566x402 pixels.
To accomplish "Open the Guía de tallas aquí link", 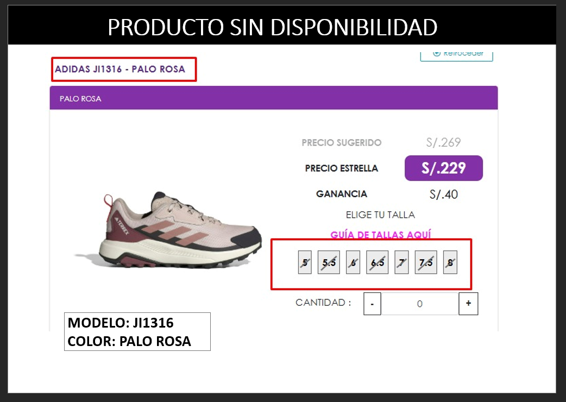I will [x=380, y=235].
